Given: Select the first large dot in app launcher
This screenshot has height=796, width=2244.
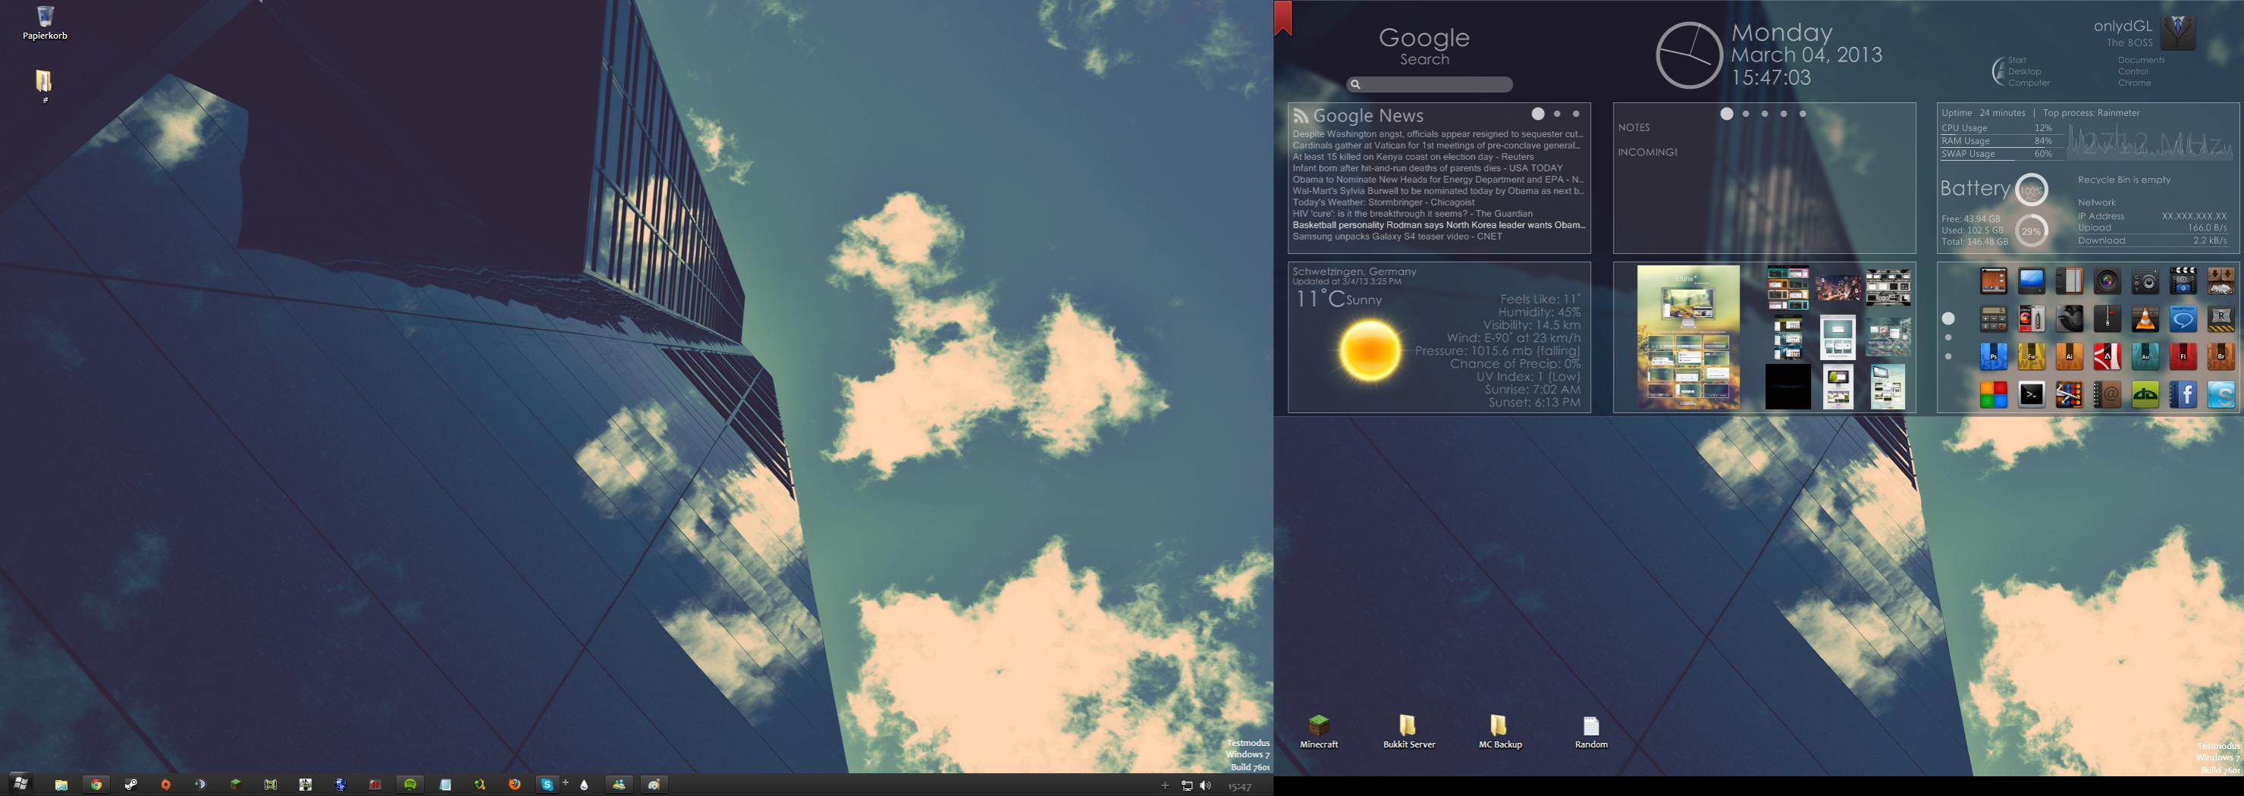Looking at the screenshot, I should 1949,318.
